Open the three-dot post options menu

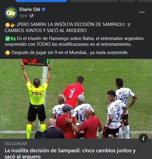(142, 12)
